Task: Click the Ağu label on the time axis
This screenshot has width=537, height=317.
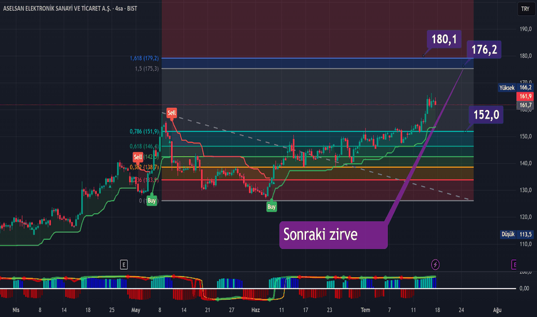Action: [497, 310]
